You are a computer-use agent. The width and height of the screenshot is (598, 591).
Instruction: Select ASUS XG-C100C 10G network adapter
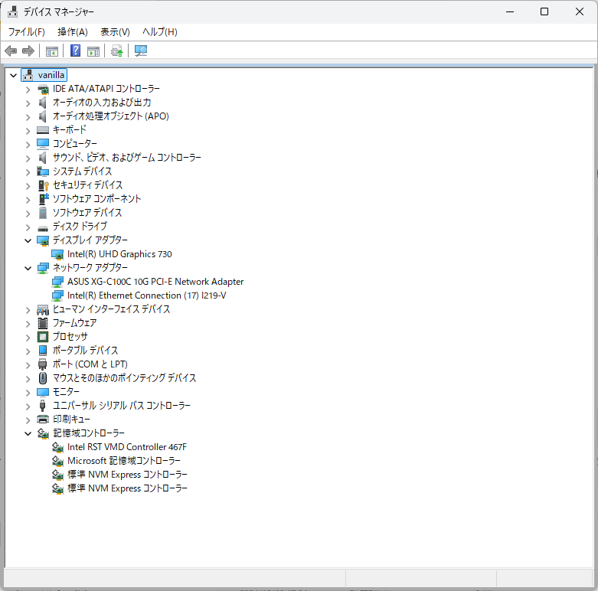155,282
